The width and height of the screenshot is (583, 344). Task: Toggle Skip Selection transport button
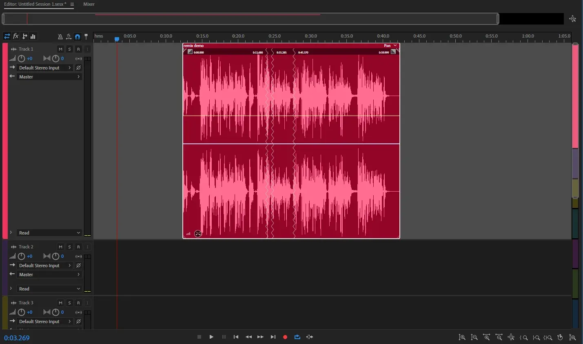click(310, 337)
